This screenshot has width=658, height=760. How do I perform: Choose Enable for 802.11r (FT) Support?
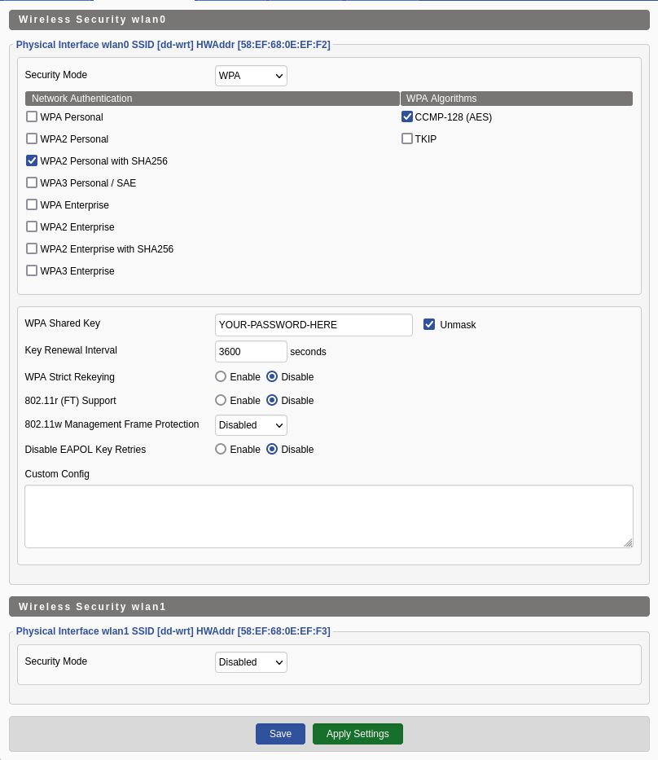[221, 400]
